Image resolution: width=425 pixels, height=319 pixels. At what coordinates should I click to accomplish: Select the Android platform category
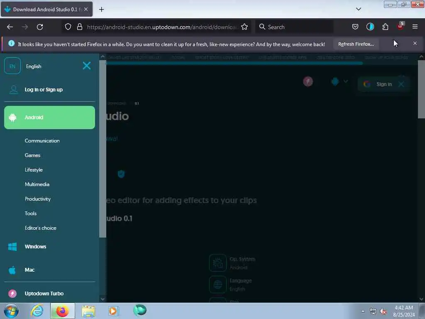(x=50, y=118)
